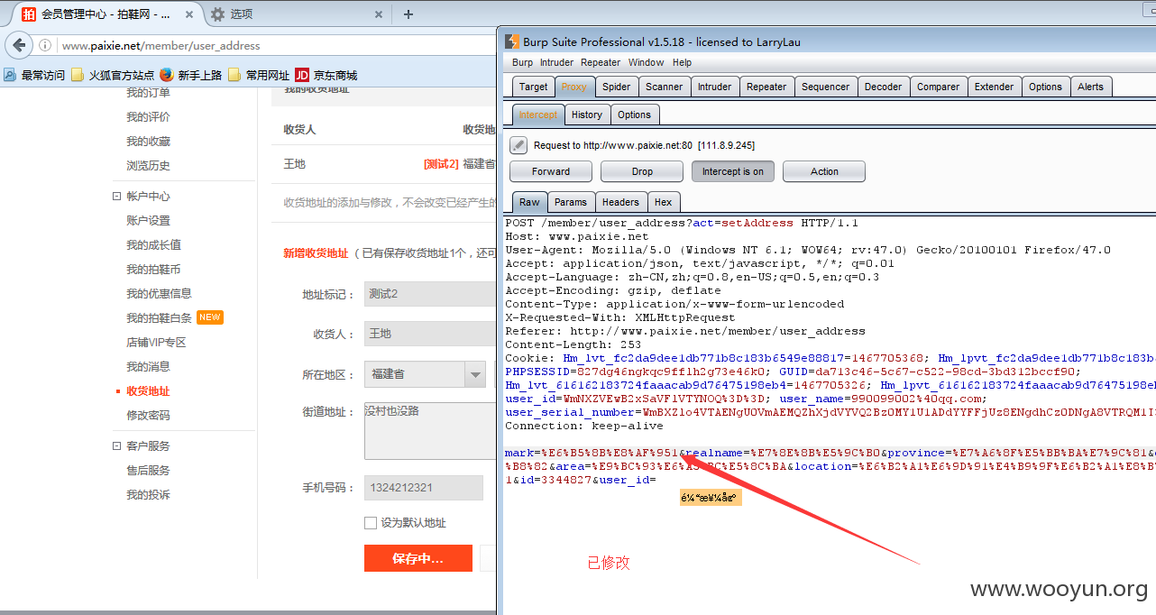Switch to the Decoder tab
Image resolution: width=1156 pixels, height=615 pixels.
[883, 87]
